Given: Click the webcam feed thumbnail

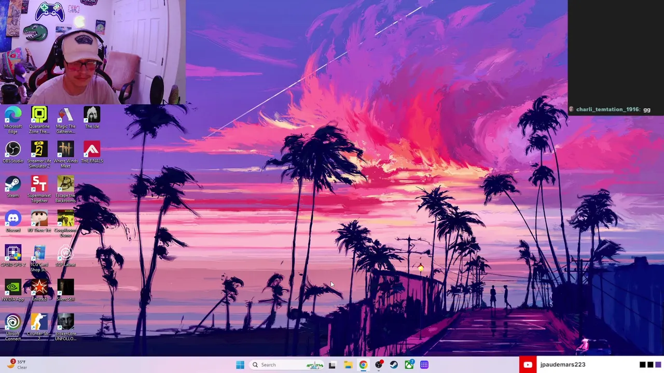Looking at the screenshot, I should (93, 52).
